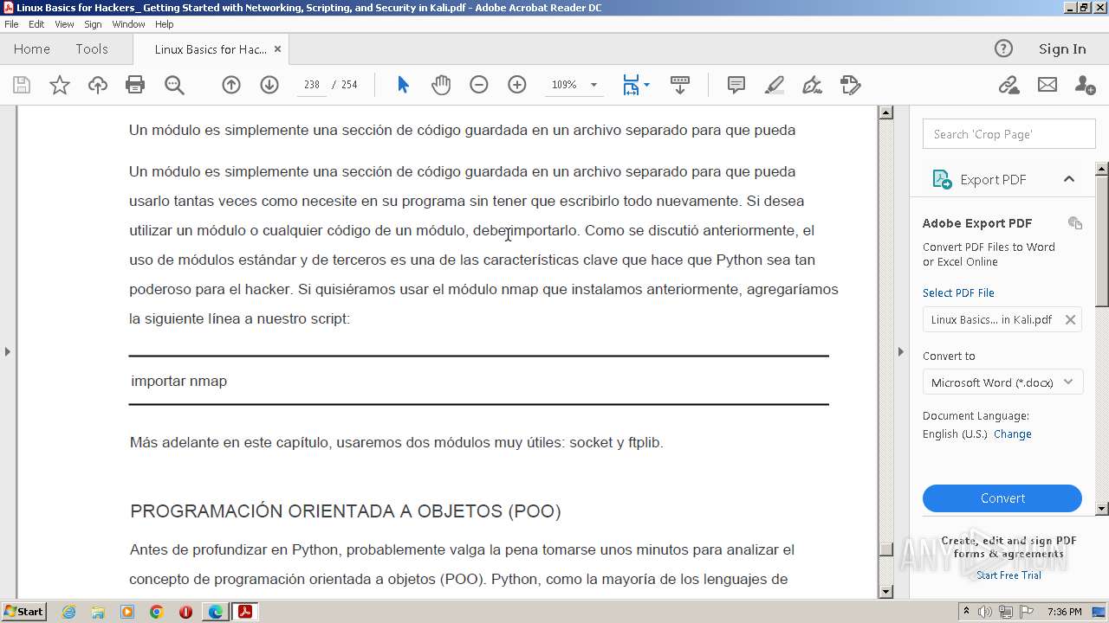This screenshot has height=623, width=1109.
Task: Bookmark the file with the star icon
Action: tap(59, 85)
